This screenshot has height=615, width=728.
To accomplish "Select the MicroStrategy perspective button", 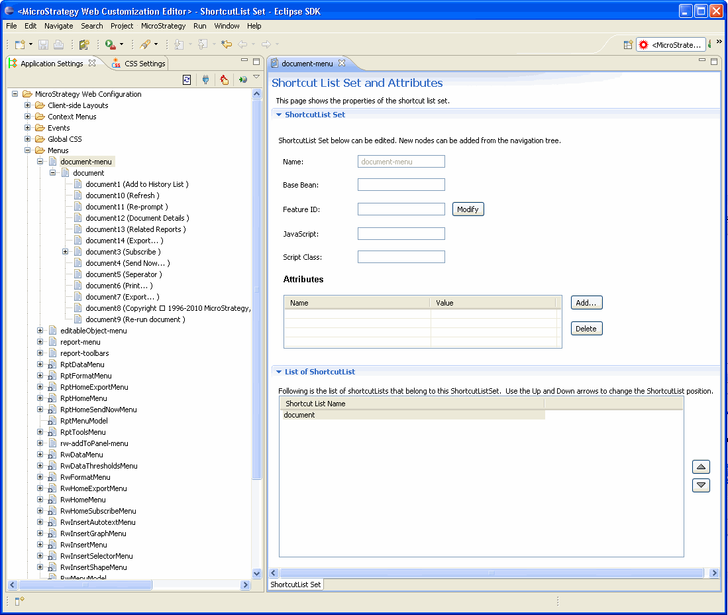I will click(671, 45).
